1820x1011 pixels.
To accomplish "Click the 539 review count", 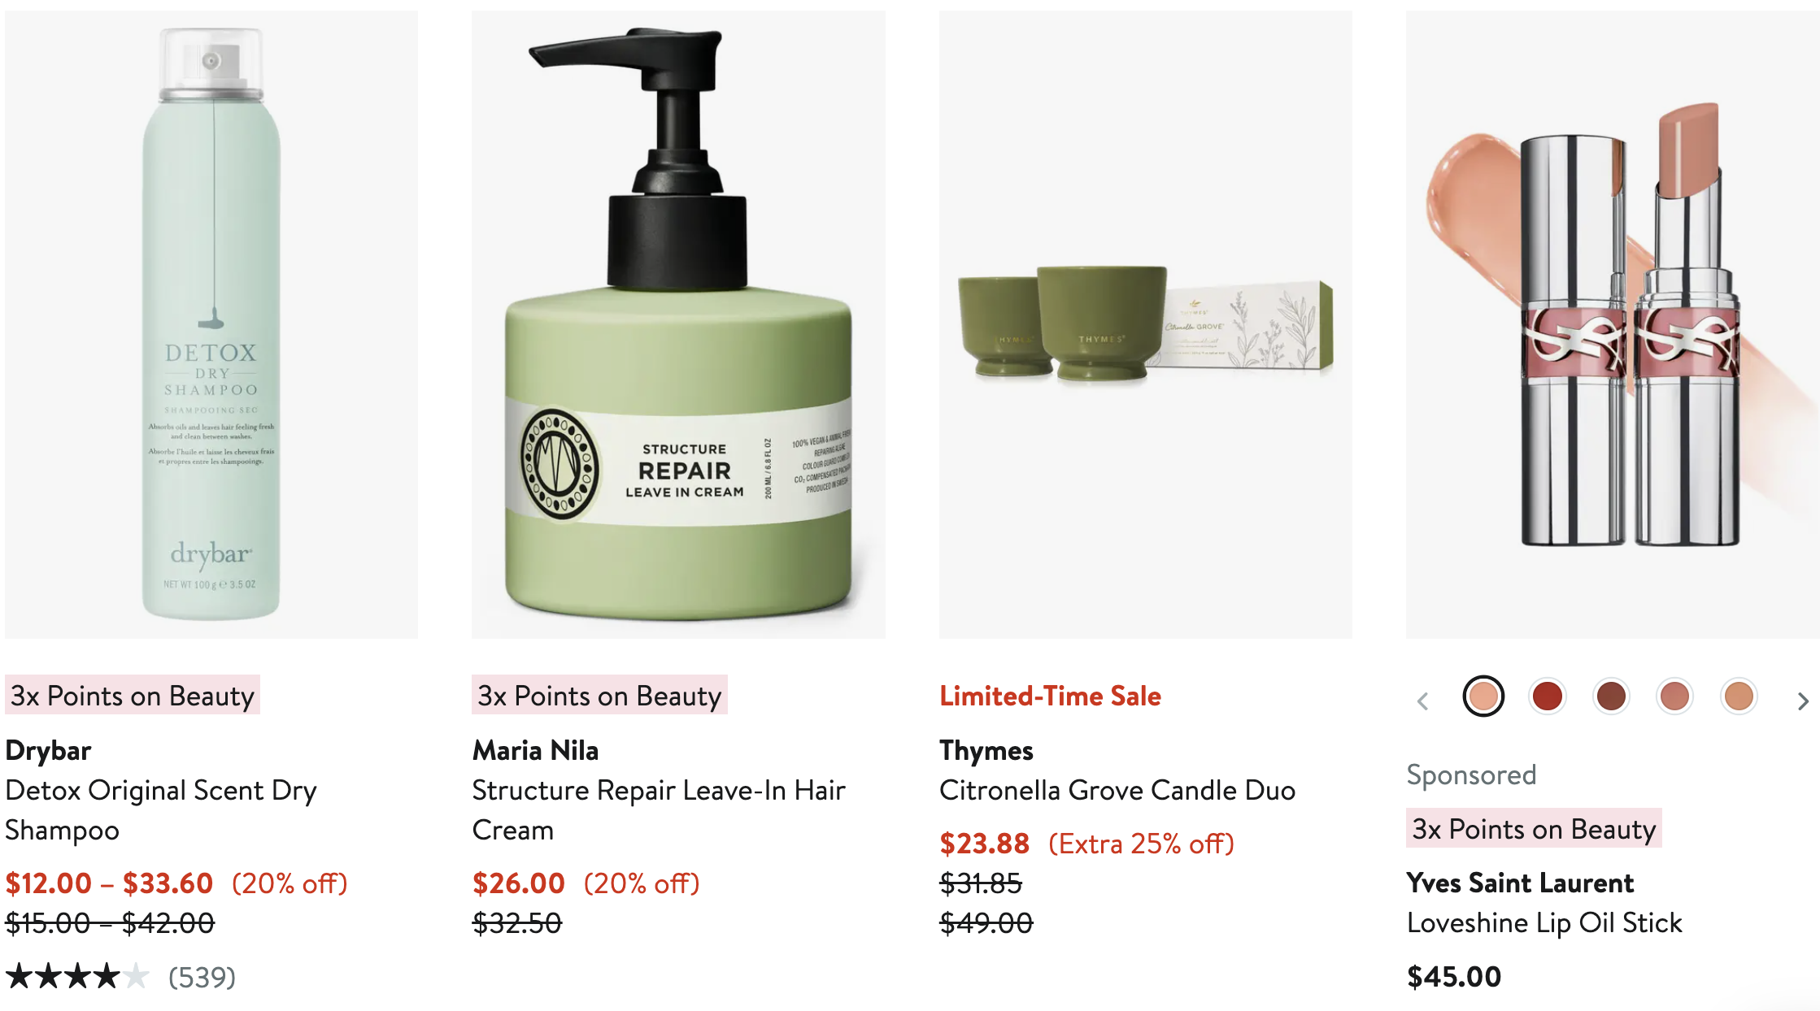I will pos(202,977).
